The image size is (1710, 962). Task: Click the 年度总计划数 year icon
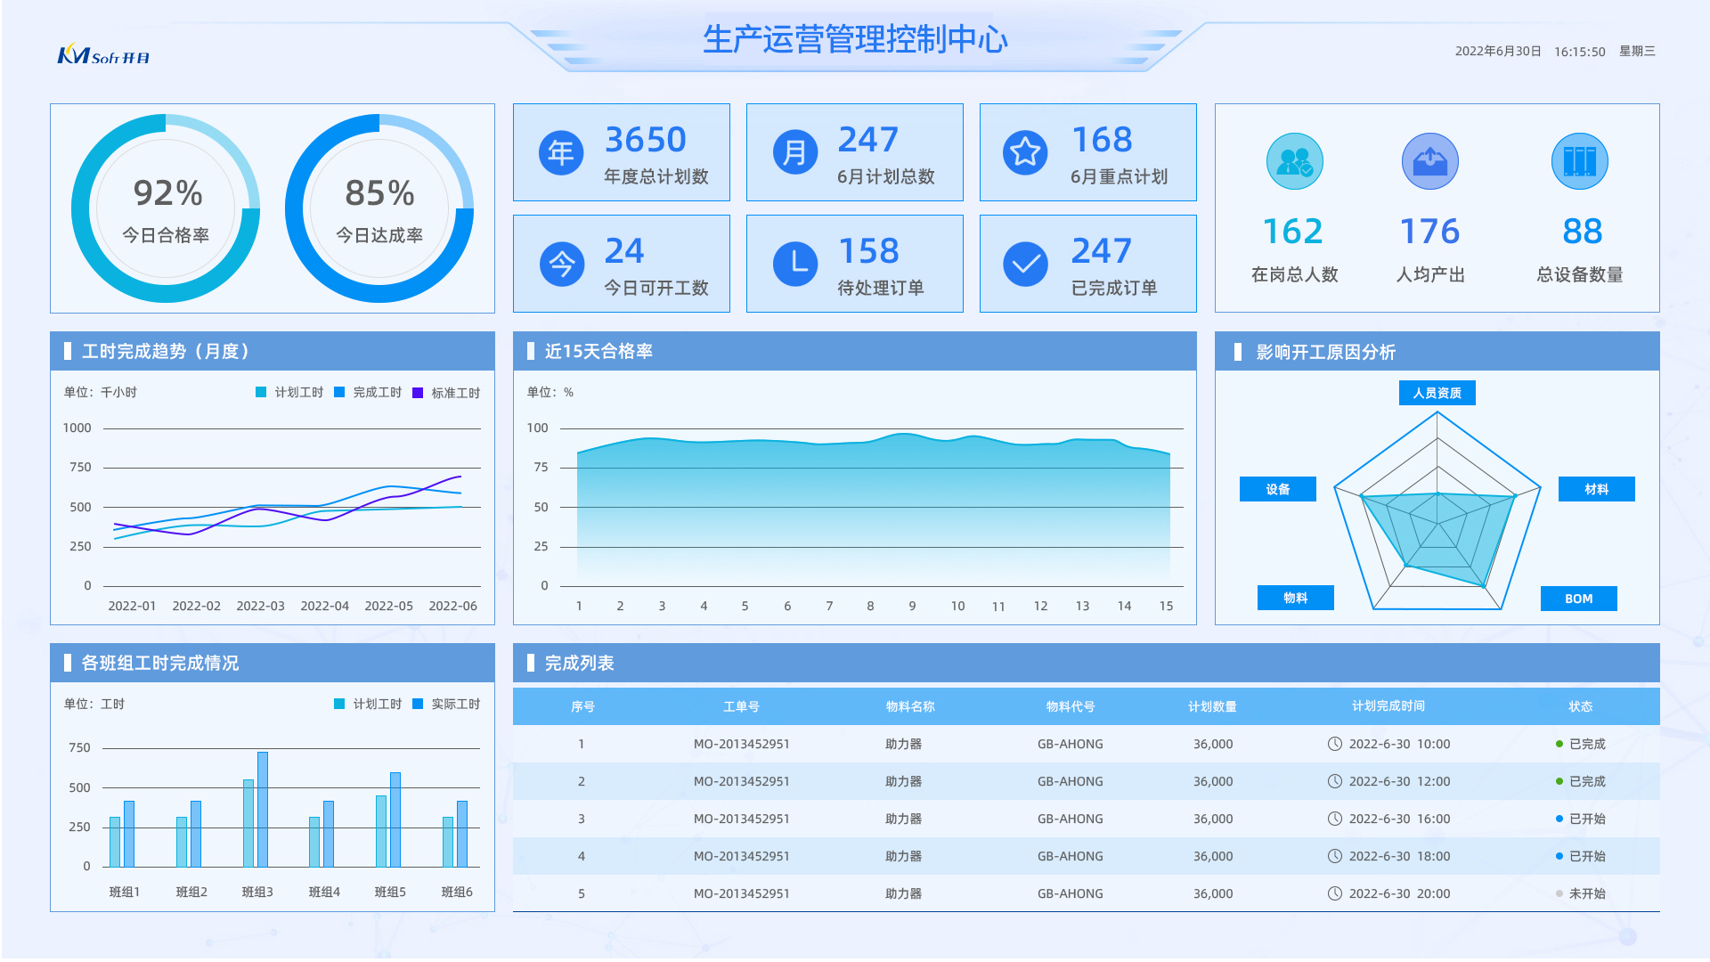pos(561,153)
